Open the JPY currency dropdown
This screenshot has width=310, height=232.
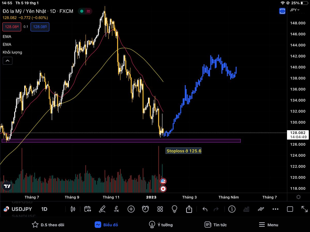tap(295, 10)
